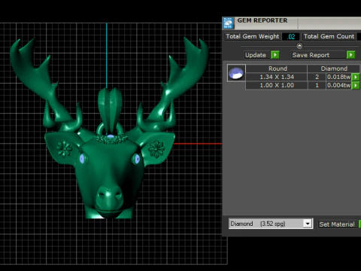Click the GEM REPORTER panel title
361x271 pixels.
coord(262,20)
